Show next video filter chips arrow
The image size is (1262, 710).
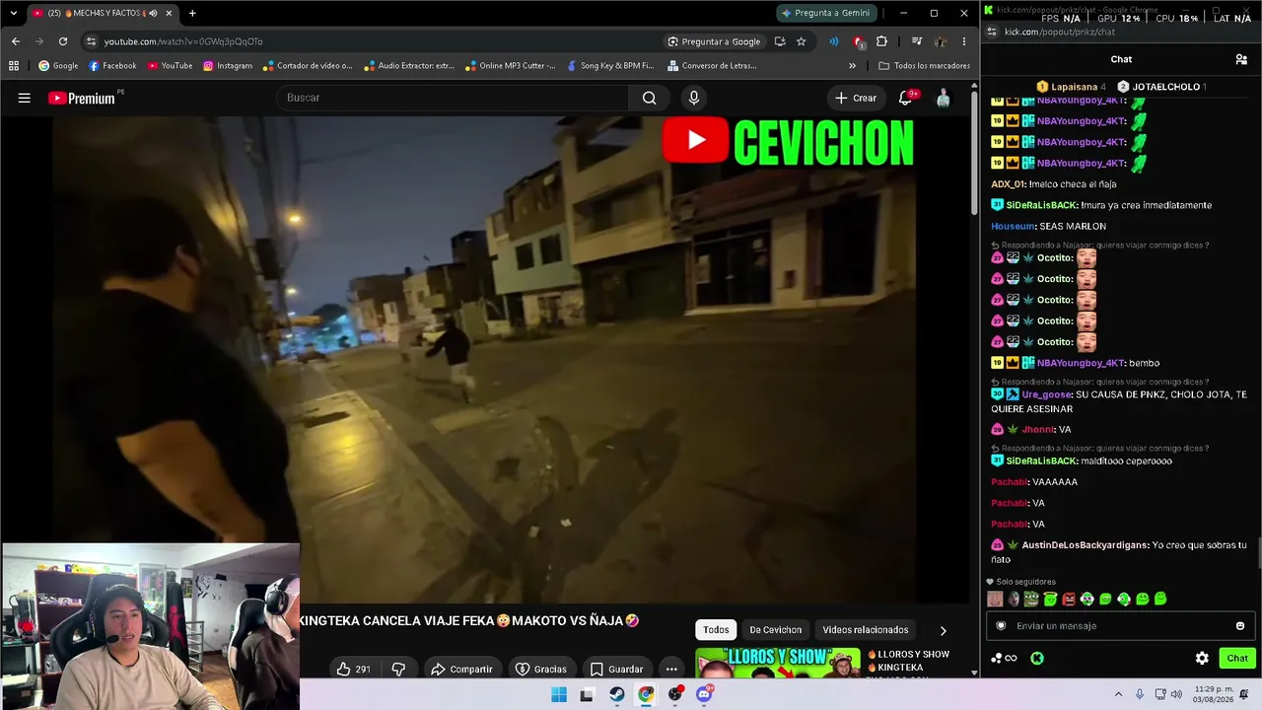(943, 630)
